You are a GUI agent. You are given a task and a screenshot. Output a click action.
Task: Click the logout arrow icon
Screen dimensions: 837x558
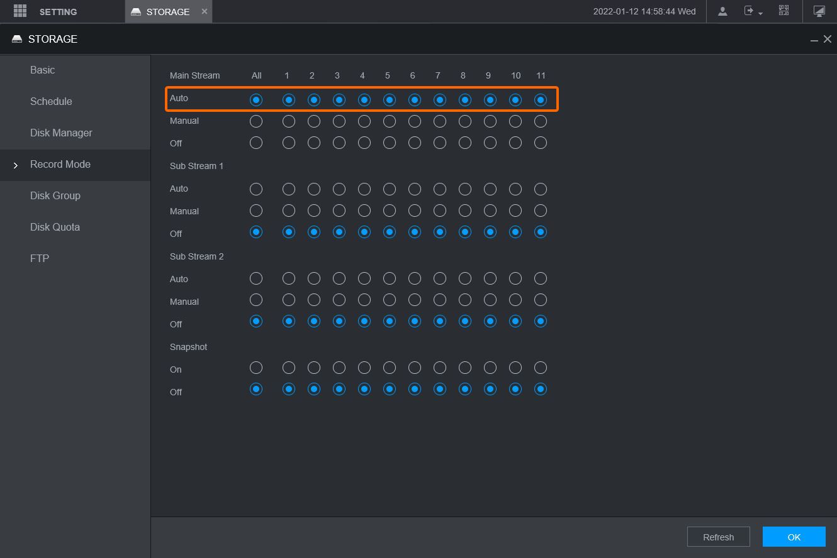click(x=749, y=11)
